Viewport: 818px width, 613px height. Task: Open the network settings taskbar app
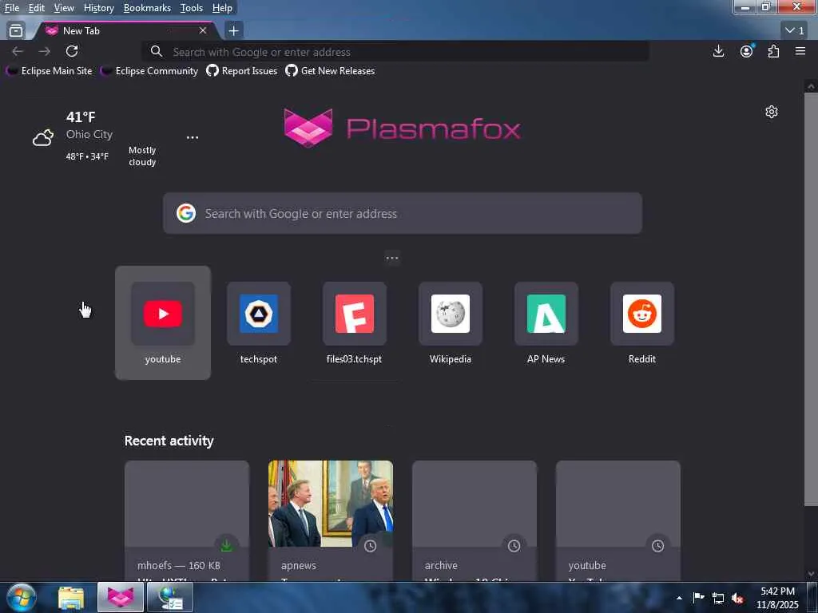coord(170,597)
